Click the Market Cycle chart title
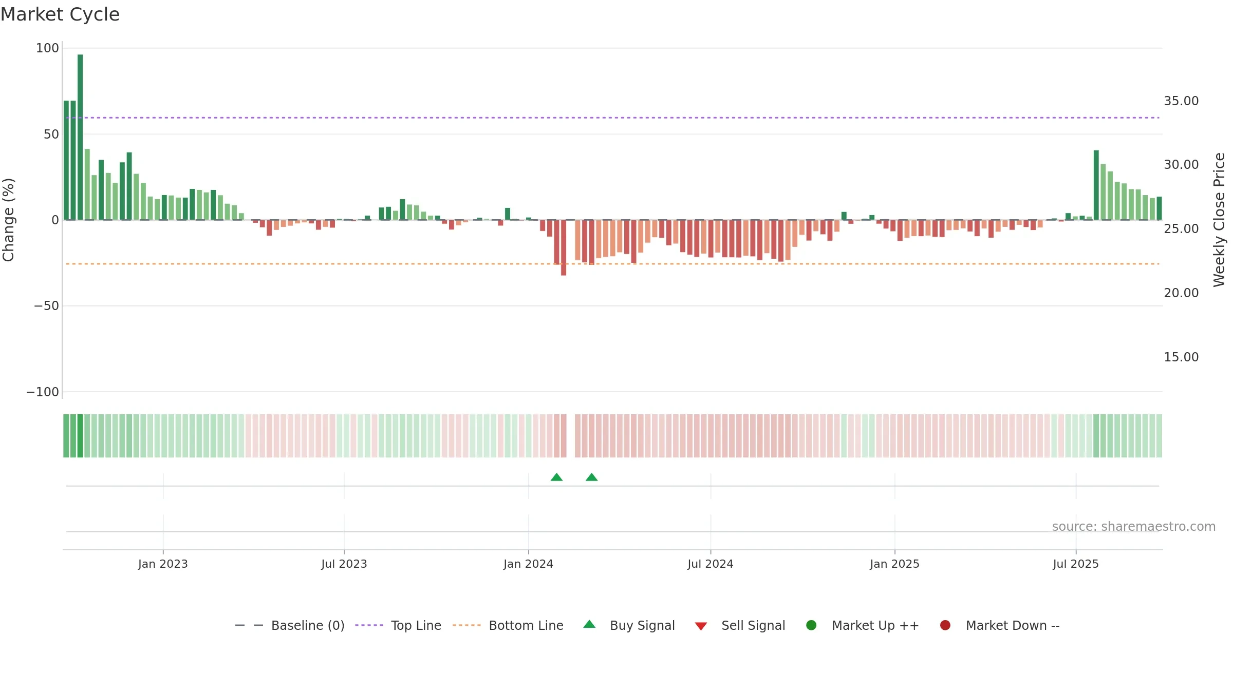The image size is (1233, 693). 60,14
